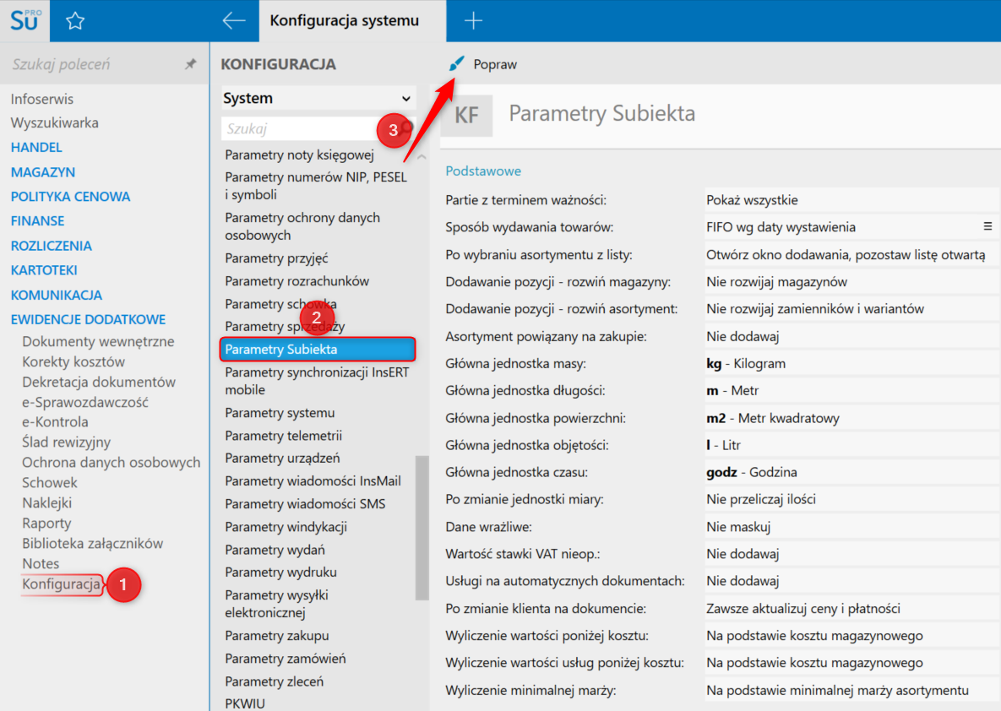Open e-Sprawozdawczość
The width and height of the screenshot is (1001, 711).
85,402
